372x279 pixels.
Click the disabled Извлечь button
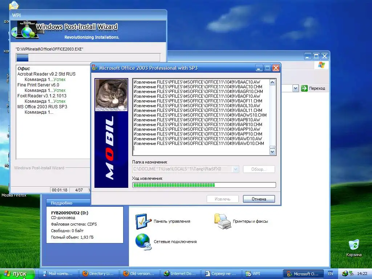click(x=223, y=199)
